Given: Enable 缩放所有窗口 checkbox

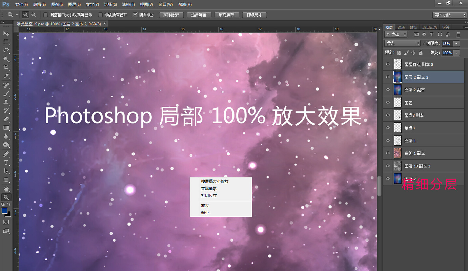Looking at the screenshot, I should pyautogui.click(x=100, y=15).
